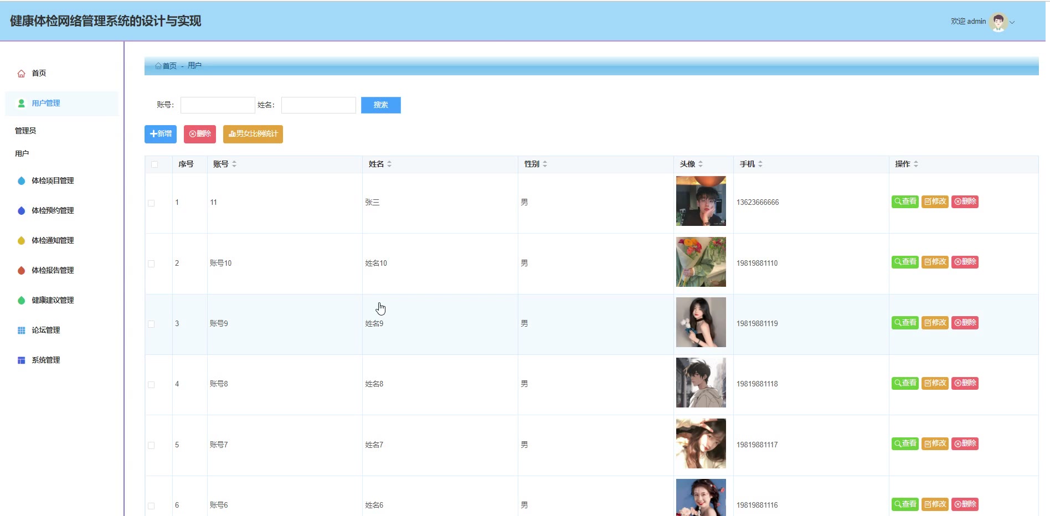Click the blue droplet icon for 体检项目管理
The image size is (1050, 516).
point(21,181)
